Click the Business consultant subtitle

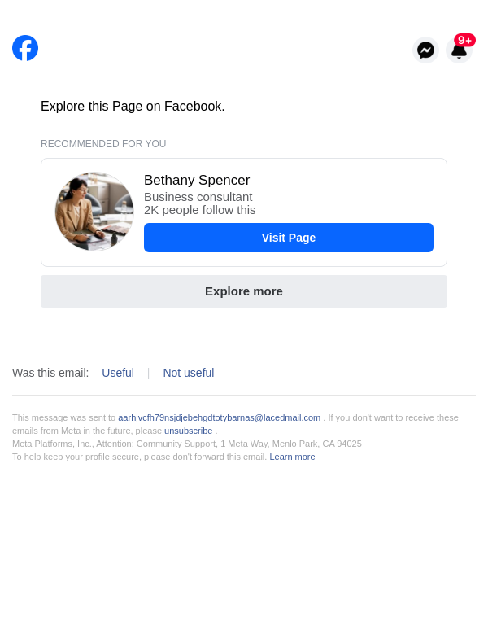point(198,197)
